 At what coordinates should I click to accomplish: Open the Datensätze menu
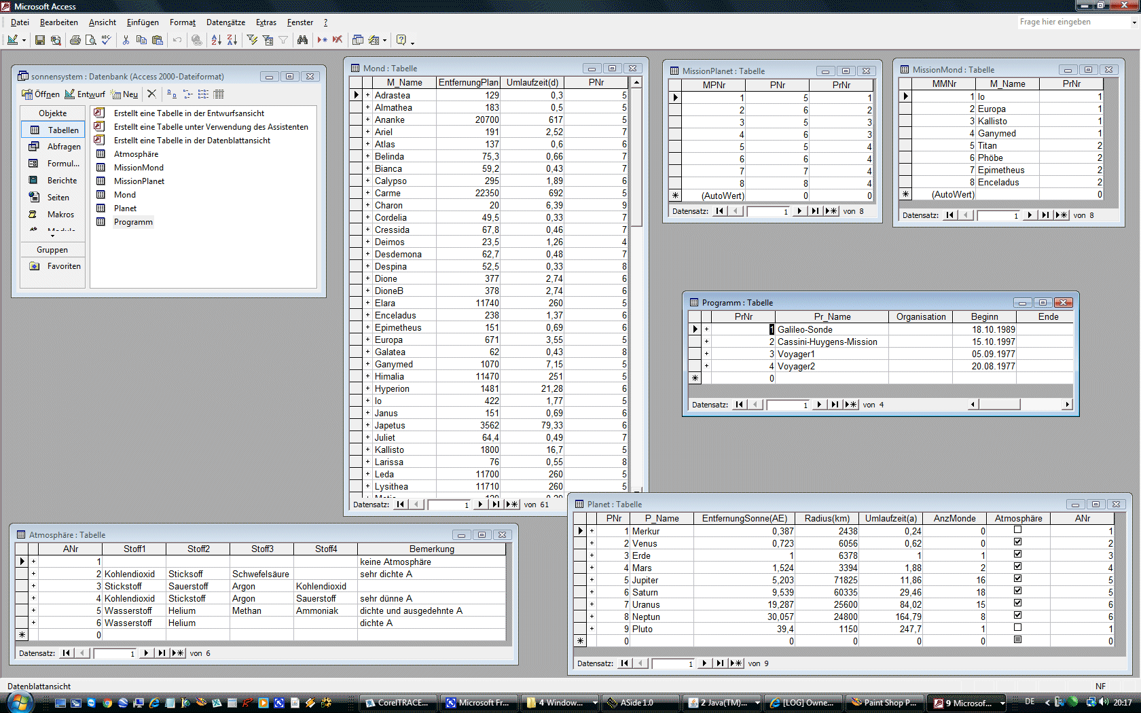[226, 22]
